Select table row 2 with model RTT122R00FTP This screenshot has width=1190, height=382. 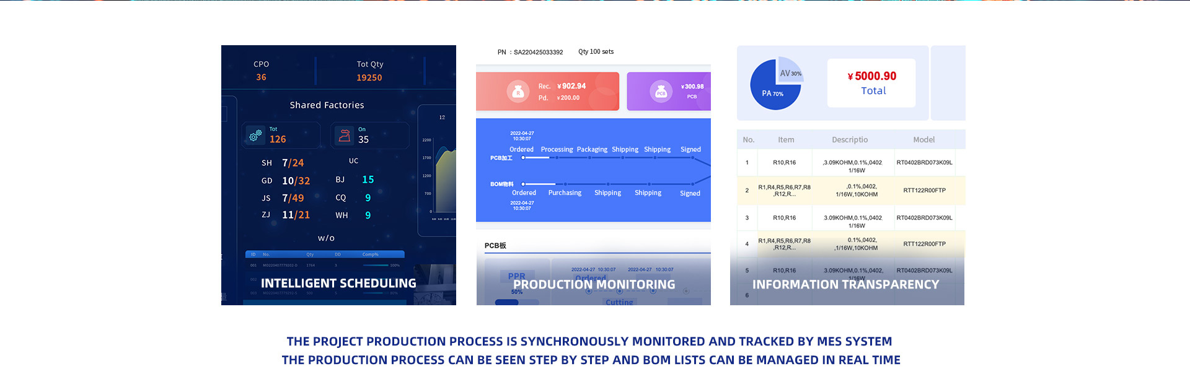850,191
